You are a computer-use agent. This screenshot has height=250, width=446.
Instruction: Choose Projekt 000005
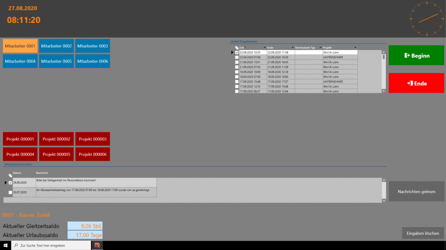56,154
